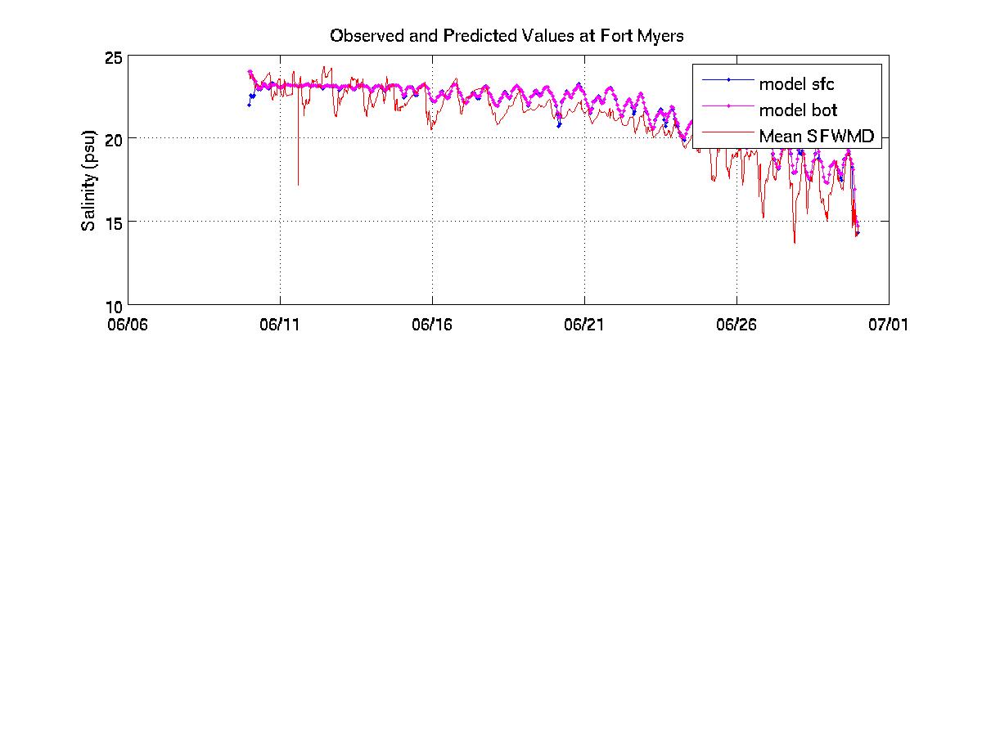Click the plot title about Fort Myers
Image resolution: width=982 pixels, height=736 pixels.
point(507,36)
